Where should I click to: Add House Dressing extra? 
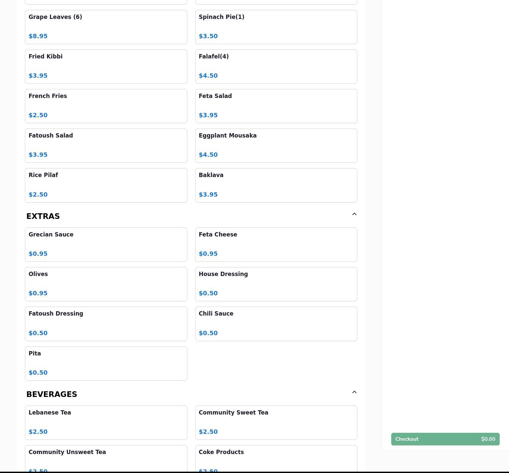tap(276, 284)
